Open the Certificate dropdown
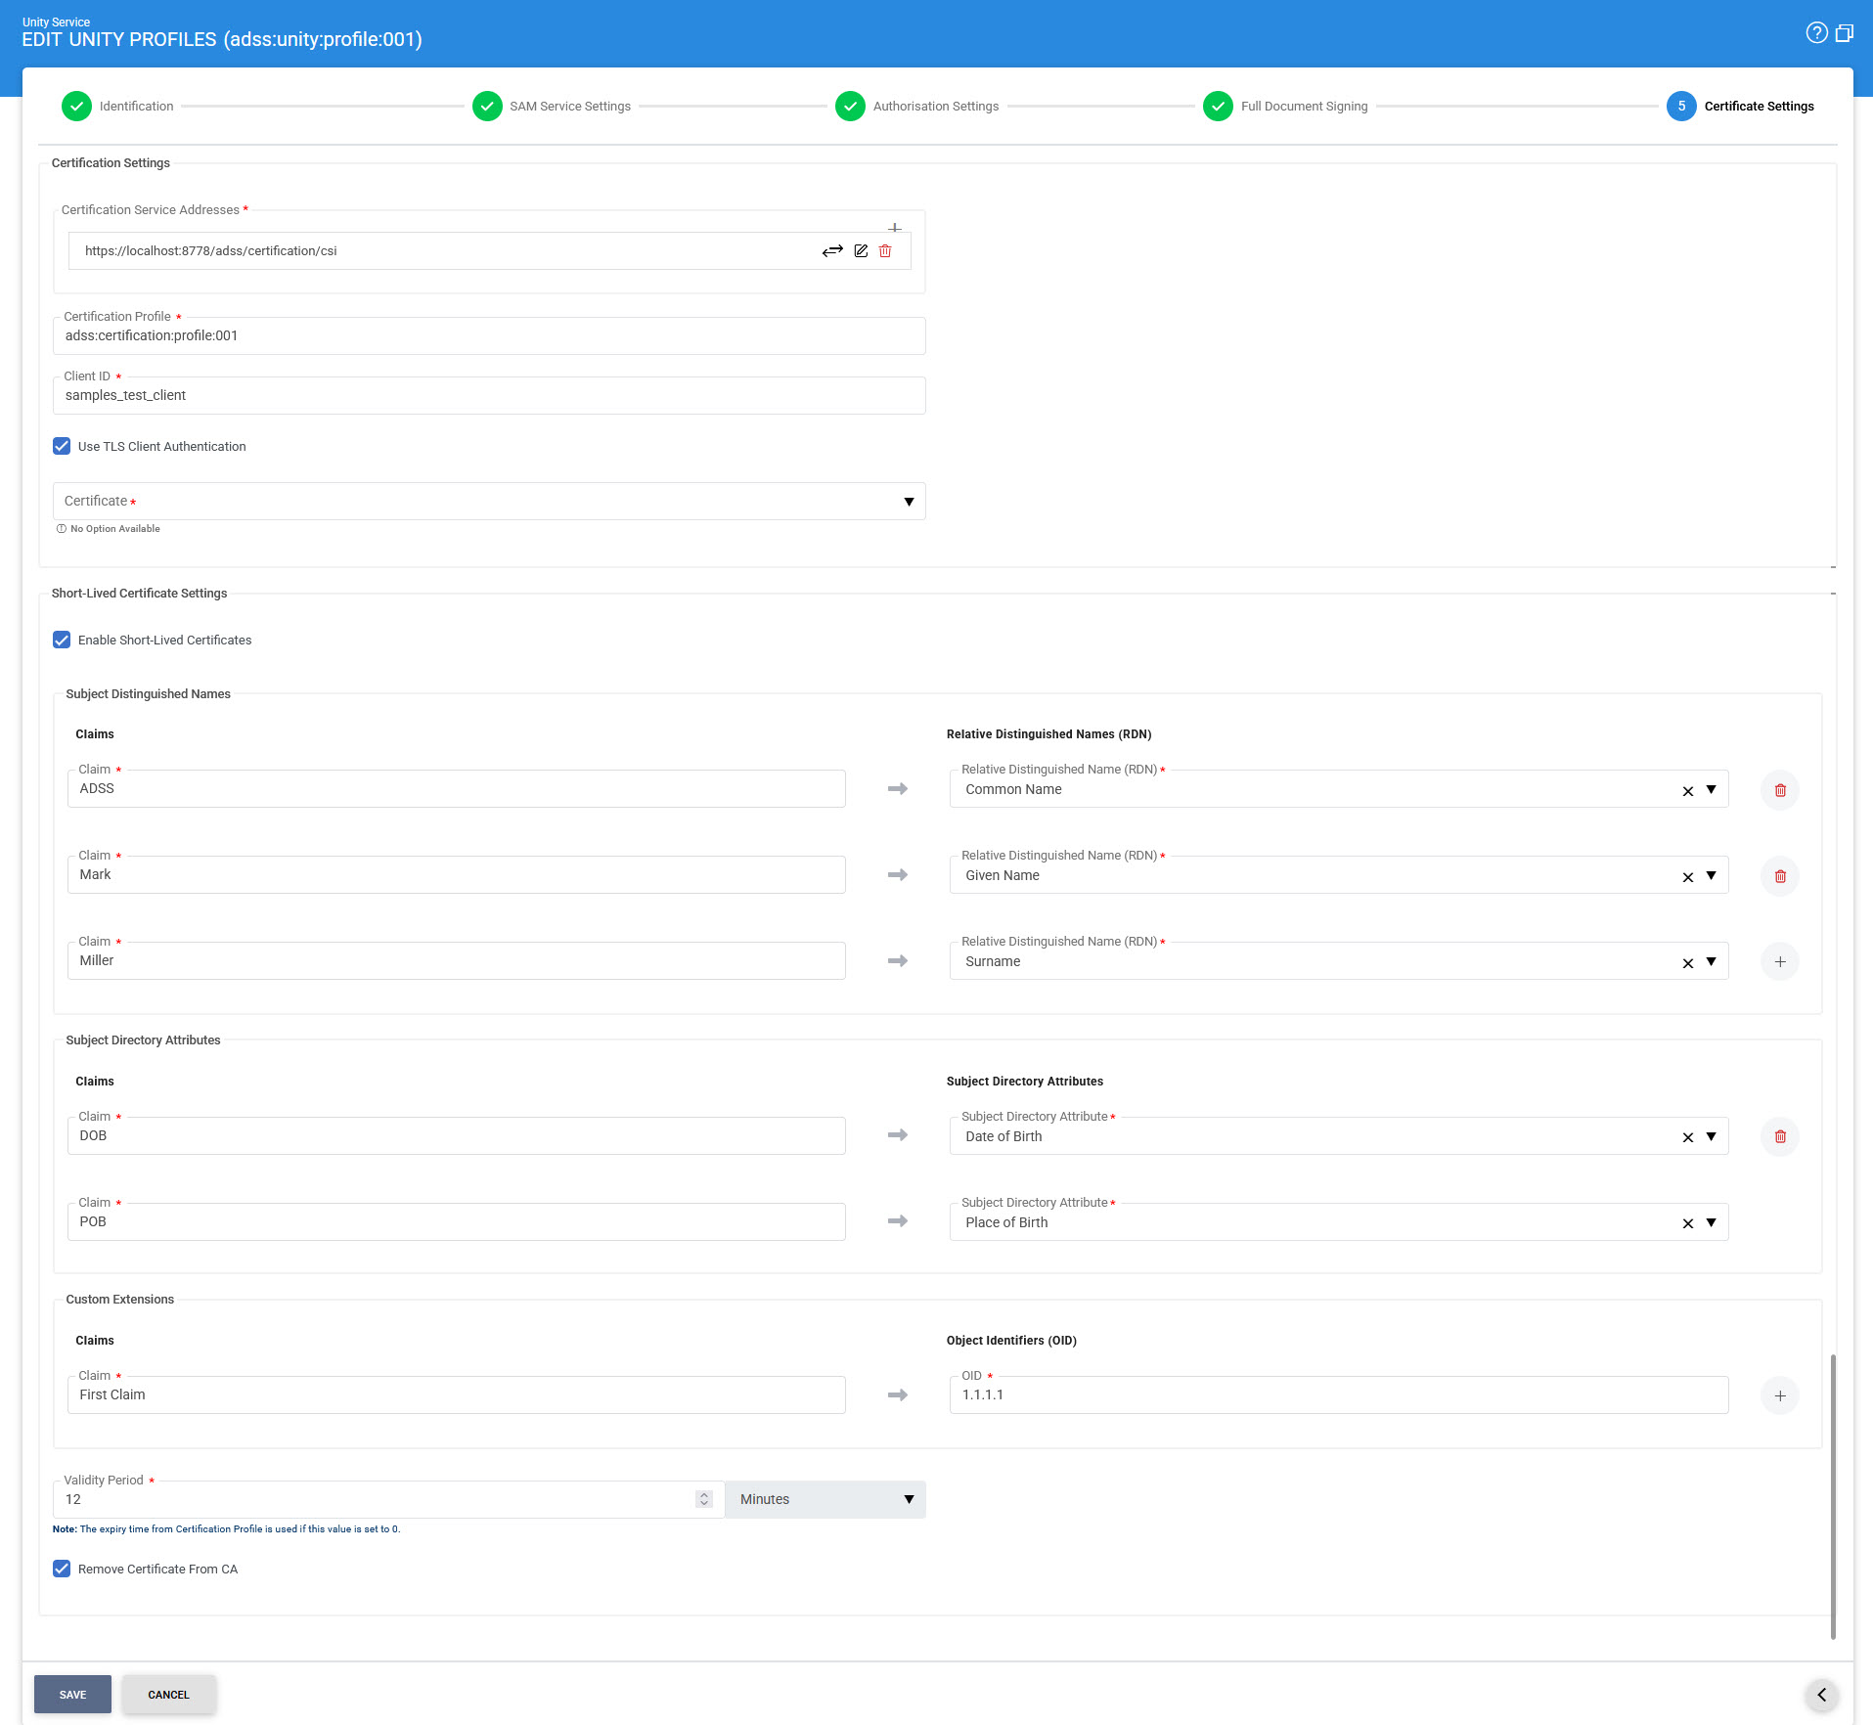1873x1725 pixels. pos(908,502)
